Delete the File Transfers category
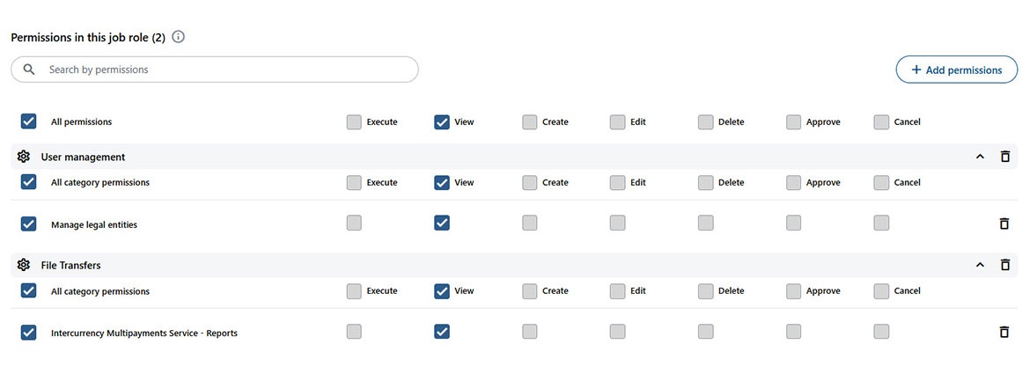Screen dimensions: 1030x381 1004,265
